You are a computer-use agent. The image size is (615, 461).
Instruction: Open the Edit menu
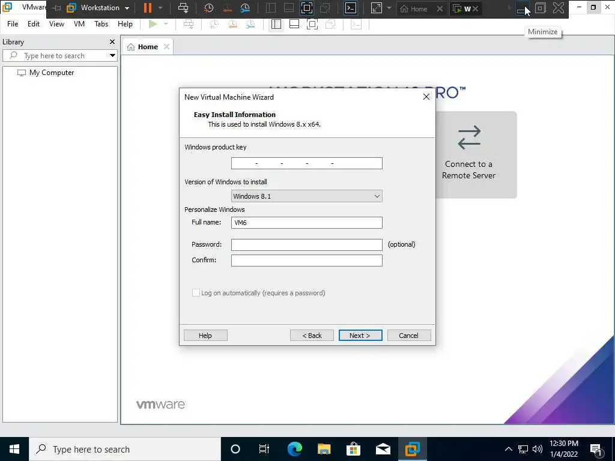(34, 24)
